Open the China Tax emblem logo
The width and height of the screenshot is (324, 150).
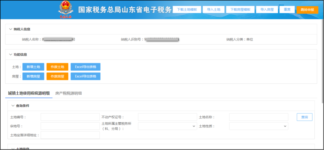[x=65, y=10]
